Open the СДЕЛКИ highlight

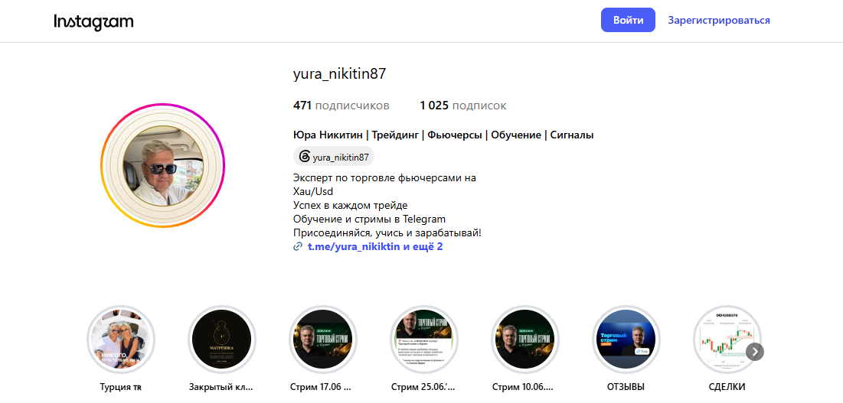click(x=727, y=340)
